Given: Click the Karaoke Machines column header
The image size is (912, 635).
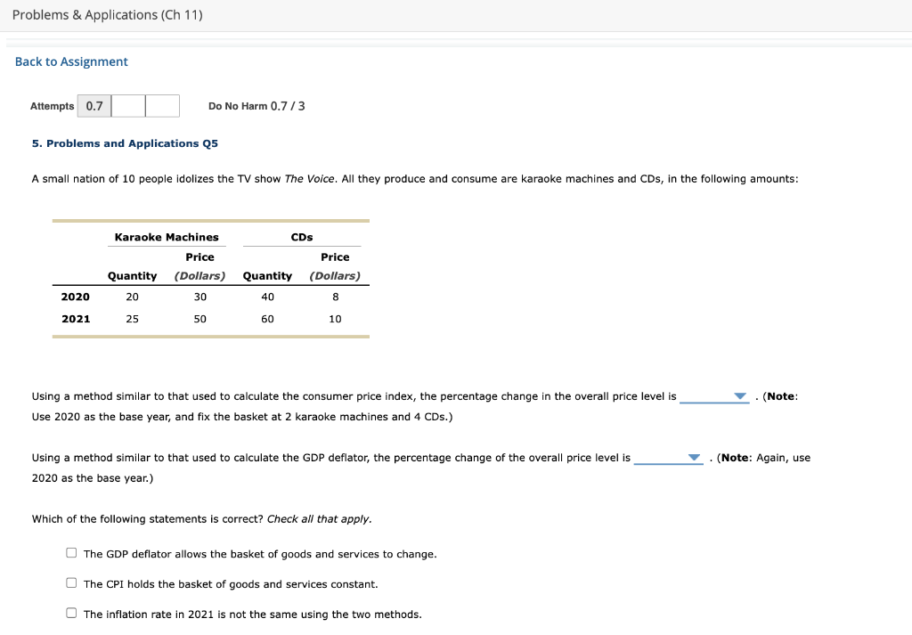Looking at the screenshot, I should pos(167,237).
